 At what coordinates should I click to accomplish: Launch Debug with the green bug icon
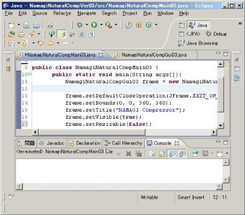click(x=79, y=24)
